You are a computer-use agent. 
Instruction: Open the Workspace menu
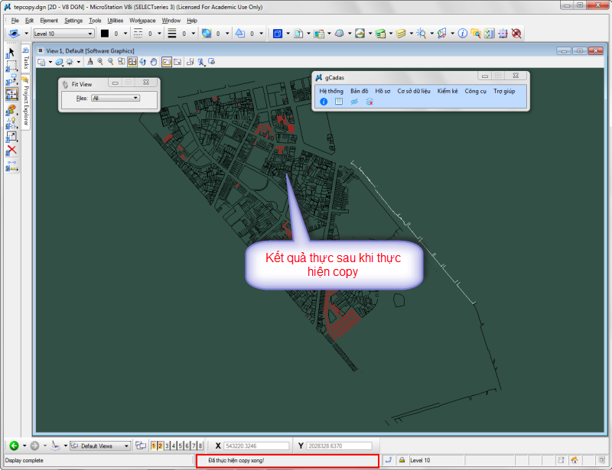coord(142,21)
